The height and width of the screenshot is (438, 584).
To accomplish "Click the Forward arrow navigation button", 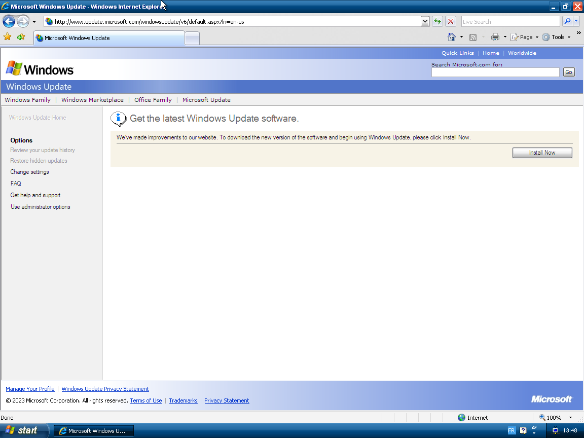I will (23, 22).
